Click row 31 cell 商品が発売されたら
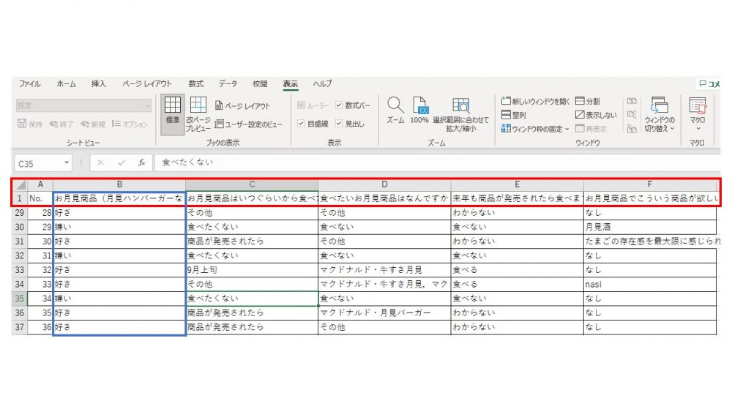The height and width of the screenshot is (412, 732). [252, 241]
